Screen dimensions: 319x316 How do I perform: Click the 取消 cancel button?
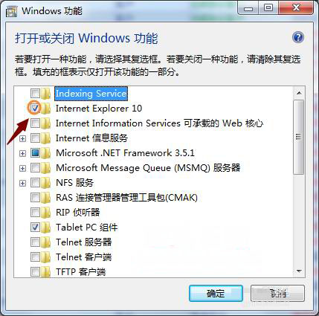pos(277,293)
